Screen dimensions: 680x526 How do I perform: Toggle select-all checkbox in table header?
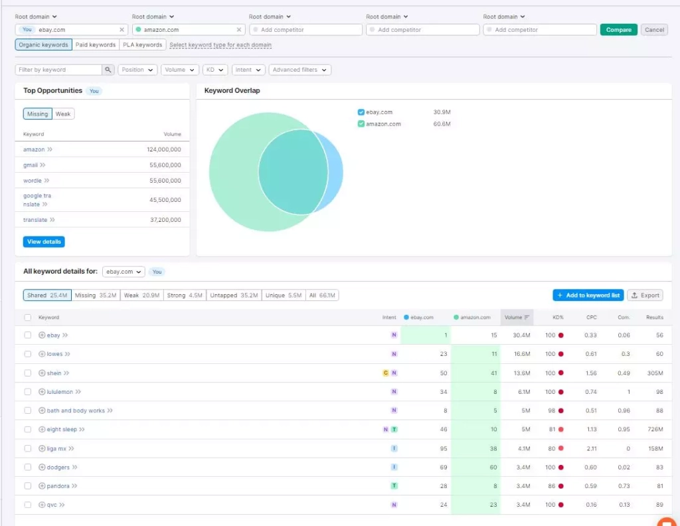click(28, 317)
